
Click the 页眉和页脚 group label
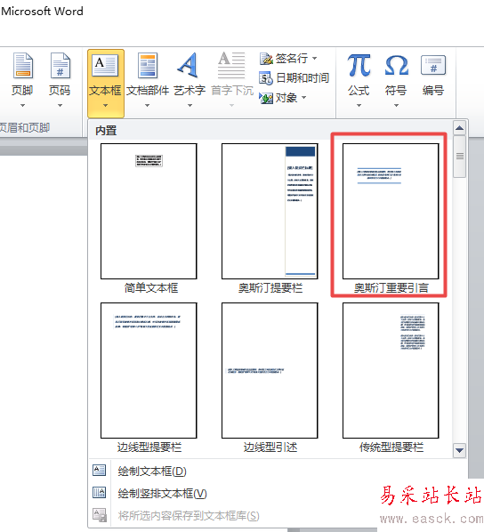[x=24, y=127]
